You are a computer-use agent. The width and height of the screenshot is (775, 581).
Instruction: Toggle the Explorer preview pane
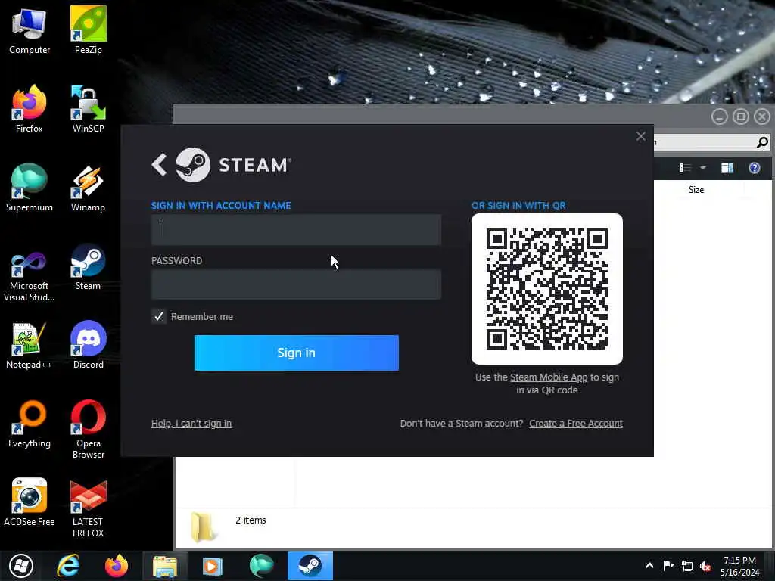pos(727,168)
